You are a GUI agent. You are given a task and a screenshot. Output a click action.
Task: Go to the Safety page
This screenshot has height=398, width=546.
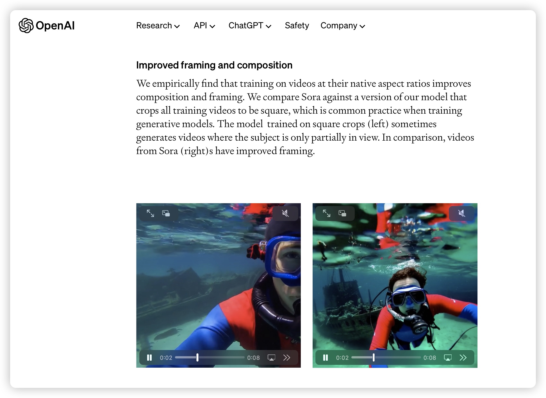[297, 26]
